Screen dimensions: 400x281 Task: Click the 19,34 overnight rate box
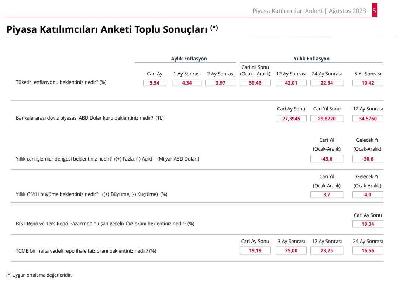click(x=368, y=224)
